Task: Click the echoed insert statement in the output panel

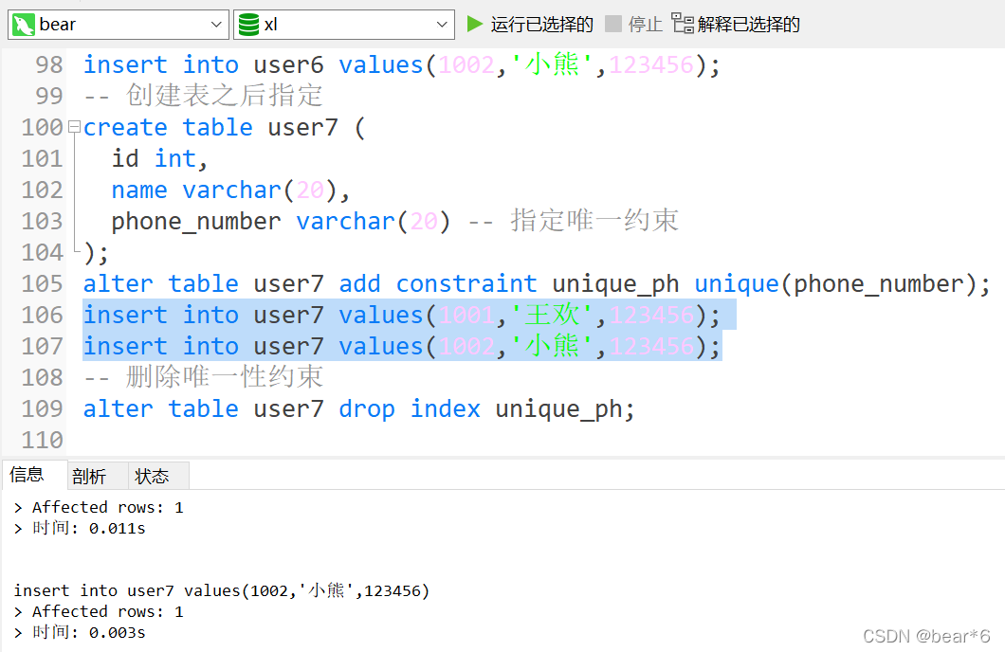Action: [x=222, y=589]
